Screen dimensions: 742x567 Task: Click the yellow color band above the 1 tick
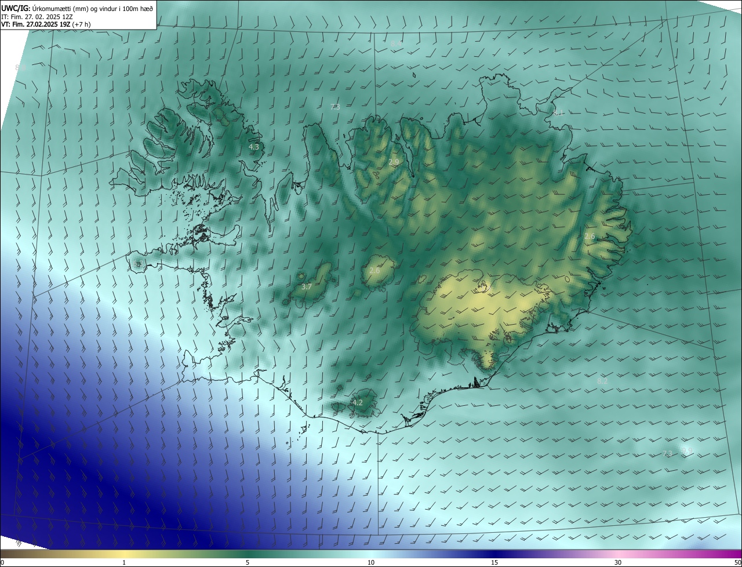(x=124, y=554)
